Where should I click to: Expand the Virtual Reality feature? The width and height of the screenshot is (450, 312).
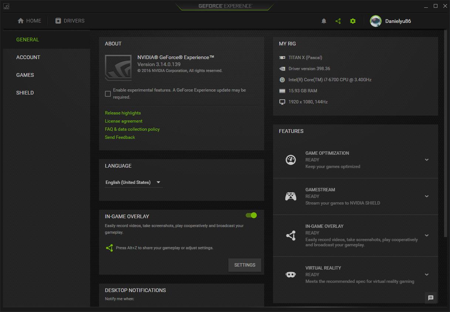click(x=427, y=275)
